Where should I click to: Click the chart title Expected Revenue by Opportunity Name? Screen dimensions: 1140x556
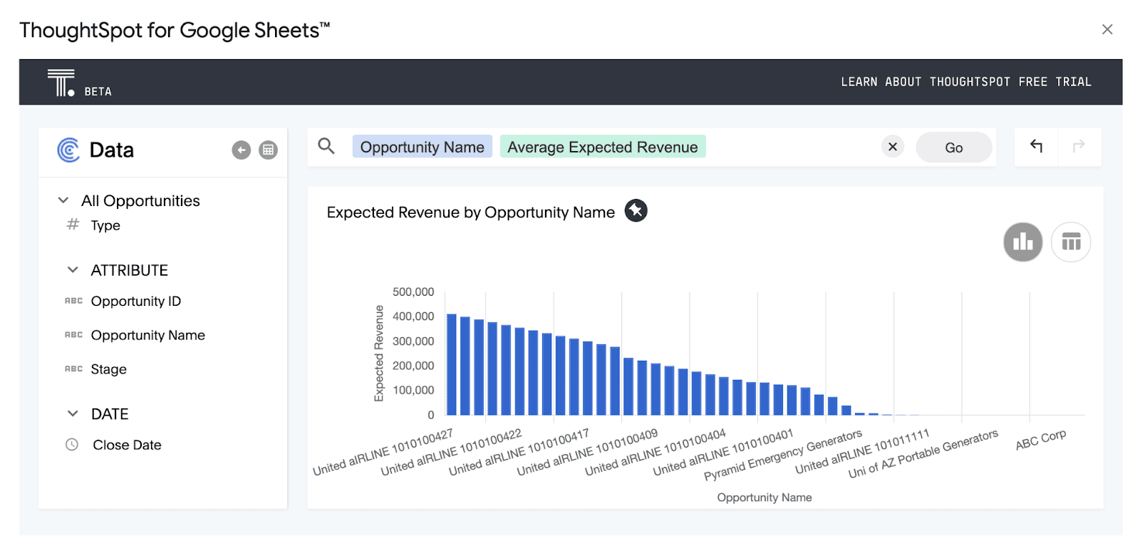(x=471, y=212)
